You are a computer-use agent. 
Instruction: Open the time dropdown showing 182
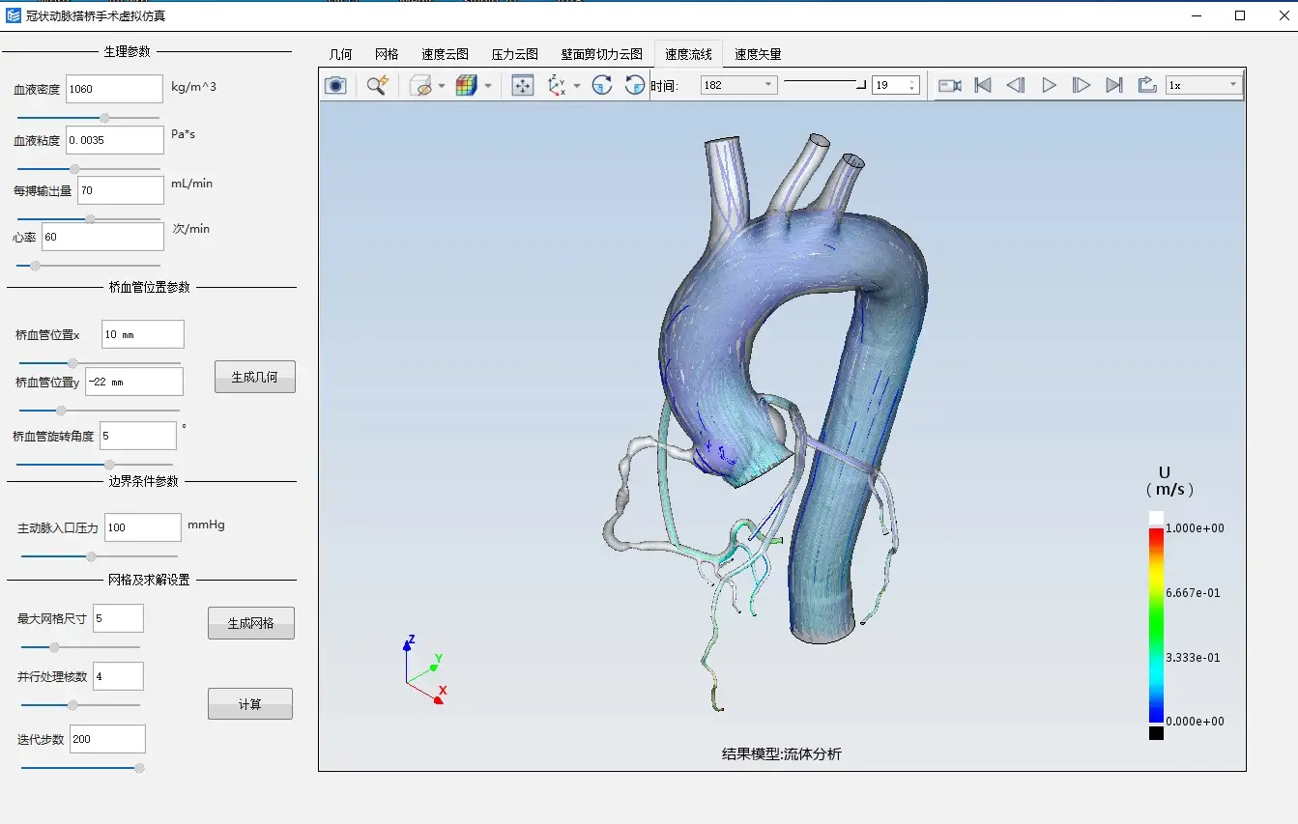[738, 85]
